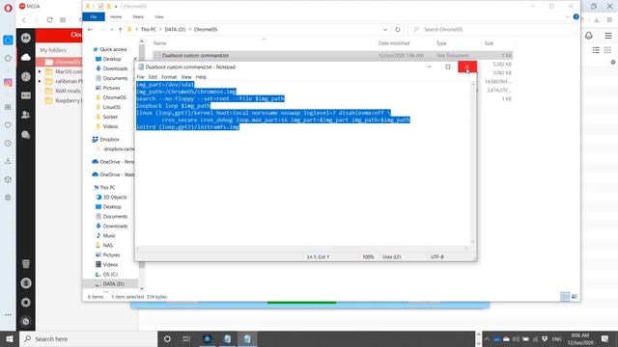The width and height of the screenshot is (618, 347).
Task: Open MEGA notifications bell icon
Action: click(x=588, y=36)
